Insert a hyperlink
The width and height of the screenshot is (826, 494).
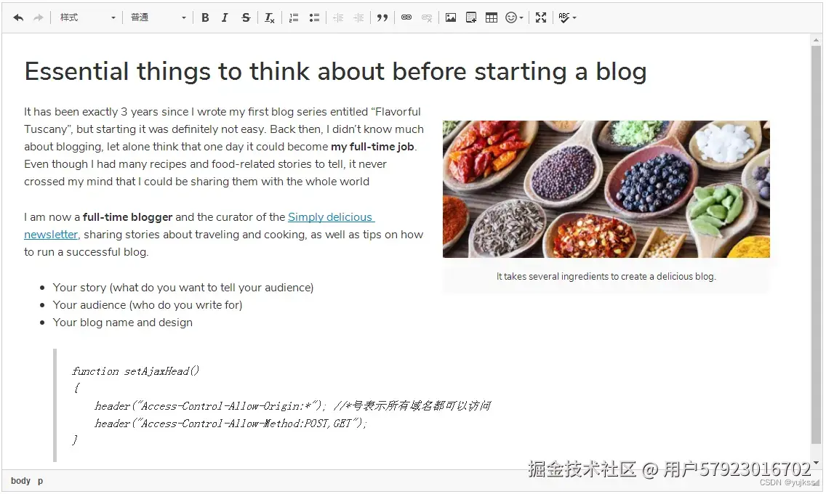pos(406,18)
